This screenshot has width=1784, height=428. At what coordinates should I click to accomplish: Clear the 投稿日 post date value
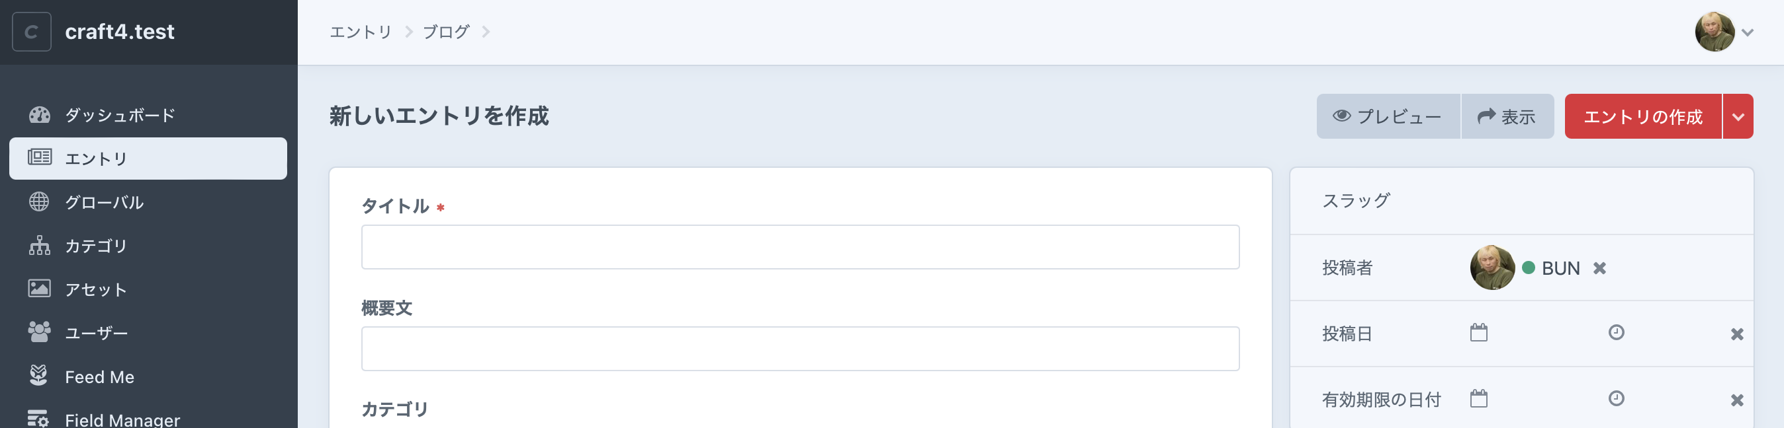click(x=1737, y=335)
